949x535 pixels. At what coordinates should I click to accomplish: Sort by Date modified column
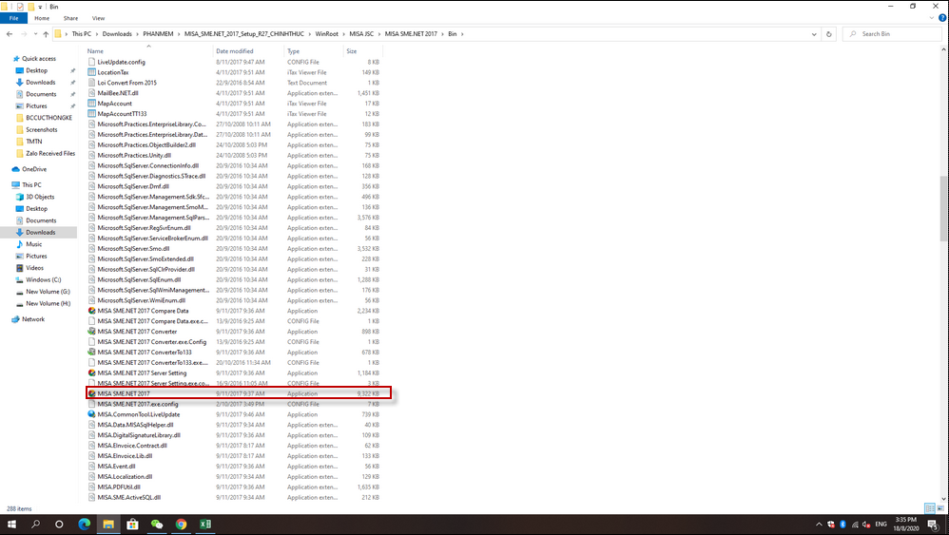tap(234, 51)
